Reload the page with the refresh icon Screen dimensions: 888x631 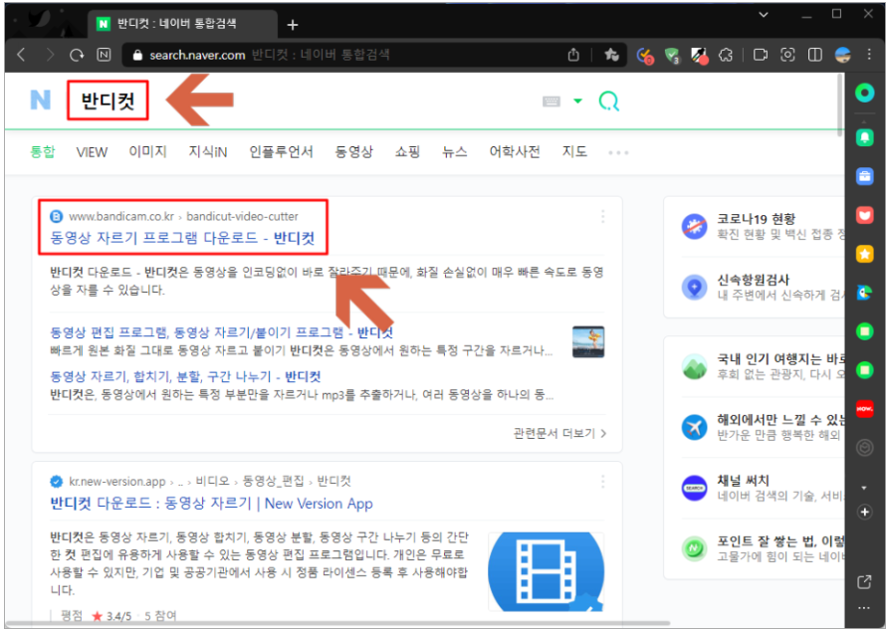[x=77, y=55]
